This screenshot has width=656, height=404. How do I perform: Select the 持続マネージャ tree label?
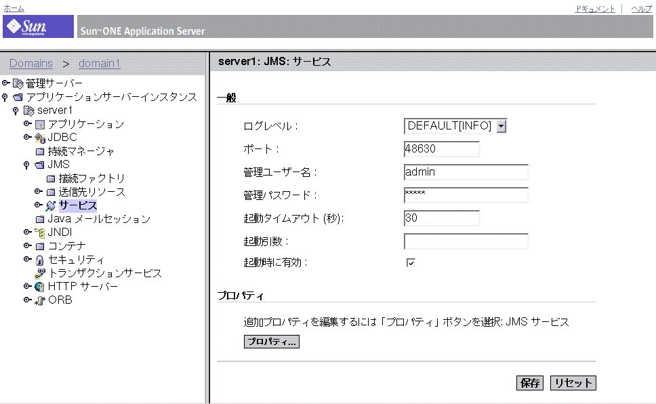(x=81, y=151)
